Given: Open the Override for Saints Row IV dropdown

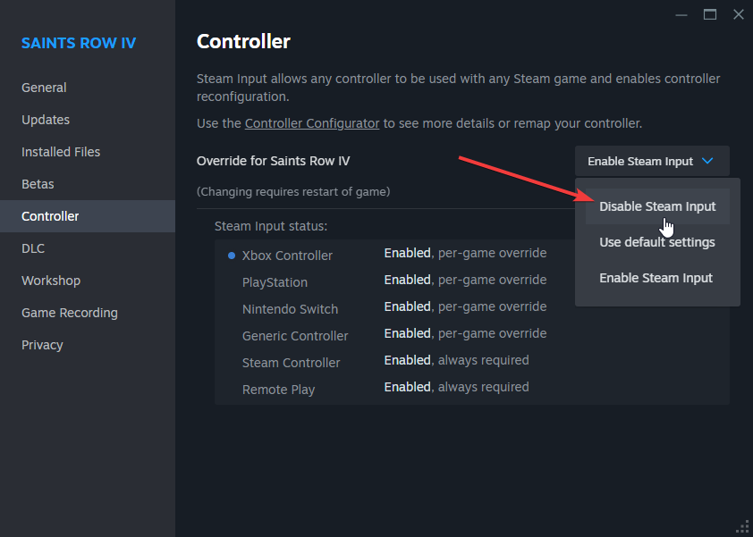Looking at the screenshot, I should (x=652, y=161).
